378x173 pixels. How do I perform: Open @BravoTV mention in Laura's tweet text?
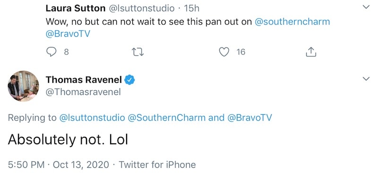point(68,34)
